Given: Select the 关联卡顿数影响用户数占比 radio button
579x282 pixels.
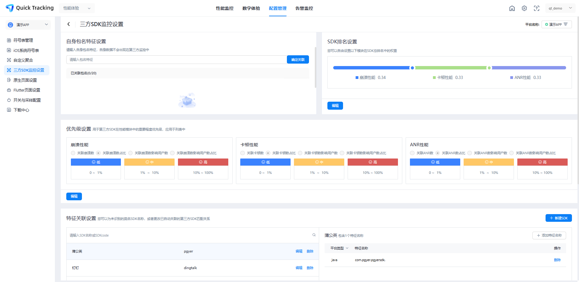Looking at the screenshot, I should [x=342, y=153].
